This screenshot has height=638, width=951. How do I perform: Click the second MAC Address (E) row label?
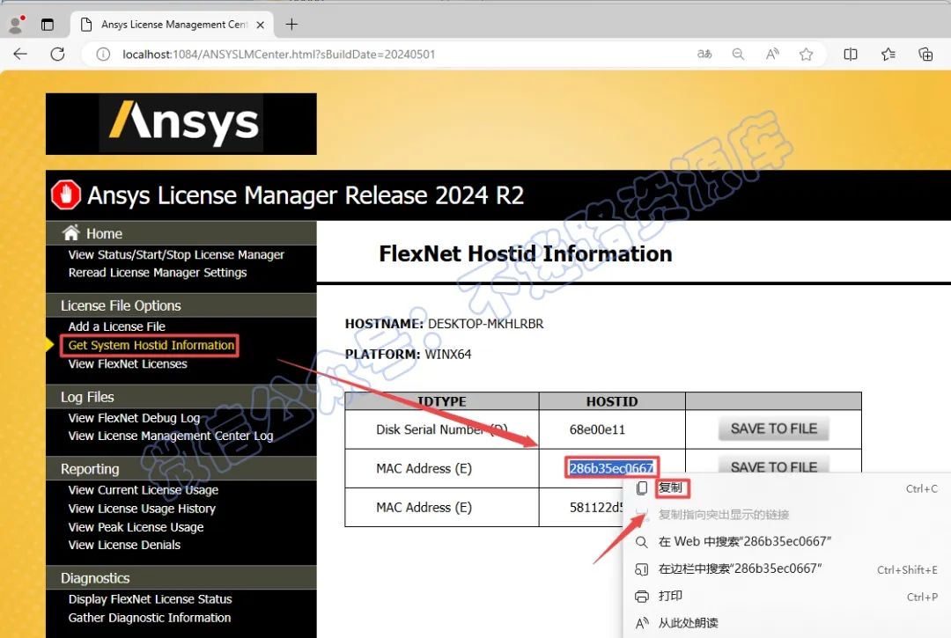click(424, 507)
